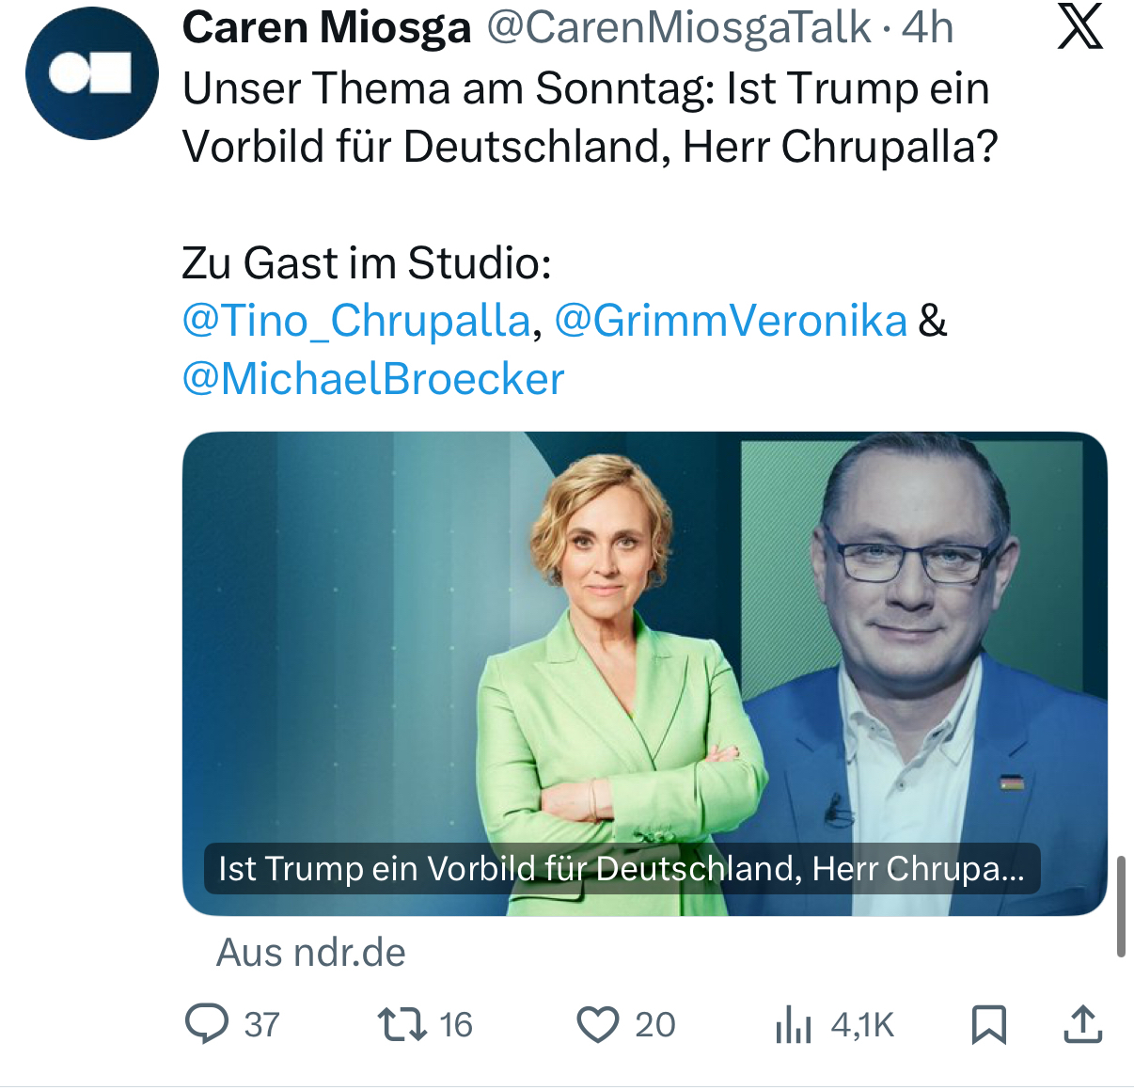Viewport: 1134px width, 1090px height.
Task: Like the post with the heart icon
Action: [597, 1024]
